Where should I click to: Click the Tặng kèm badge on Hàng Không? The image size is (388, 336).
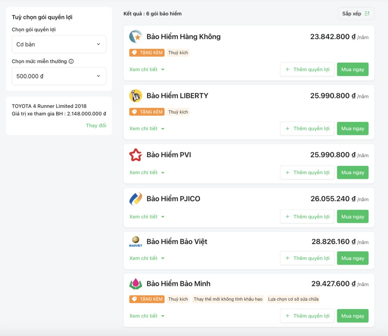(147, 53)
